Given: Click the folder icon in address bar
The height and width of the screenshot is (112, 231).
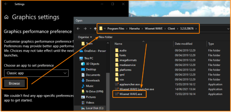Looking at the screenshot, I should point(101,29).
